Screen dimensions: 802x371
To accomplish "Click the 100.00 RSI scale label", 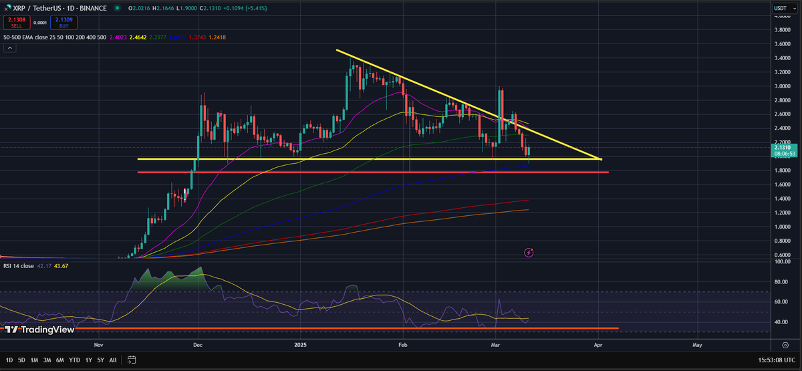I will click(782, 261).
